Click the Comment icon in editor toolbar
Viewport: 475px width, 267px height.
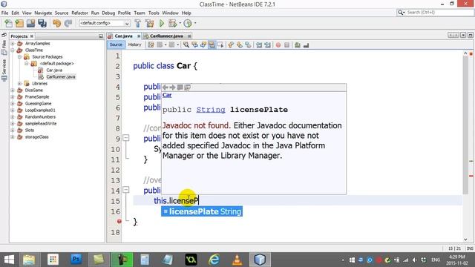(298, 45)
